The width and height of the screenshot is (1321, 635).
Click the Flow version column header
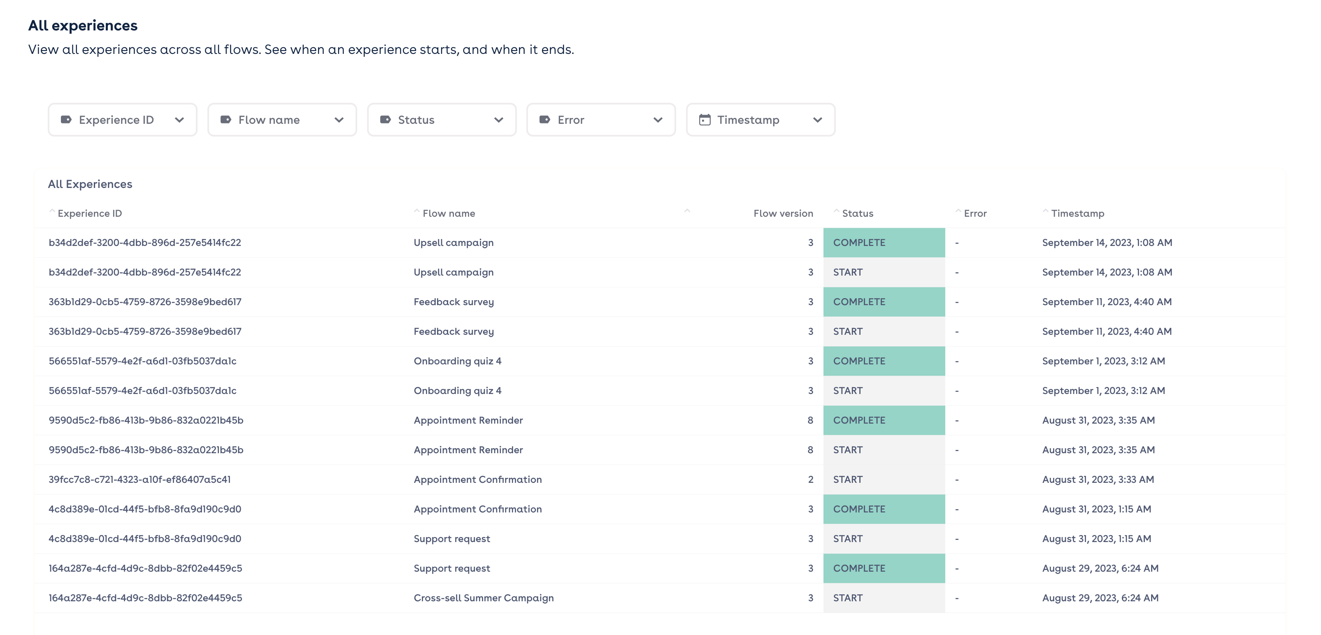tap(783, 213)
